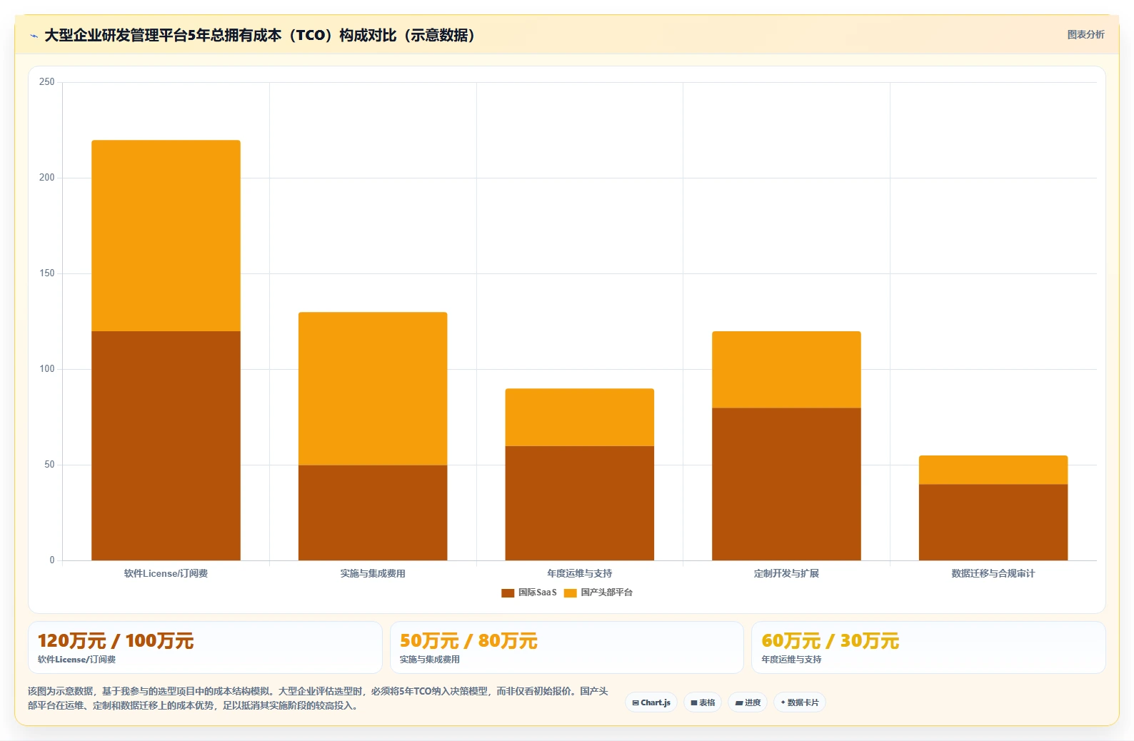Image resolution: width=1134 pixels, height=741 pixels.
Task: Click the 进度 tag
Action: (748, 702)
